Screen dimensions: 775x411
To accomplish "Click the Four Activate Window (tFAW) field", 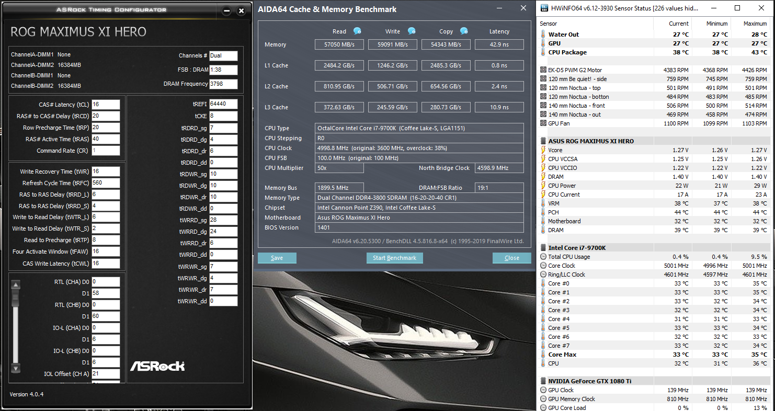I will pos(106,252).
